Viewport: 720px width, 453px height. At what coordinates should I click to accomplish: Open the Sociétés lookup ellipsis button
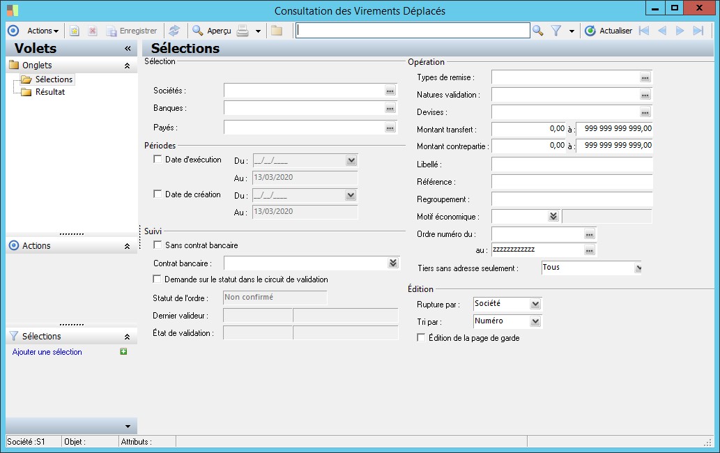coord(390,91)
